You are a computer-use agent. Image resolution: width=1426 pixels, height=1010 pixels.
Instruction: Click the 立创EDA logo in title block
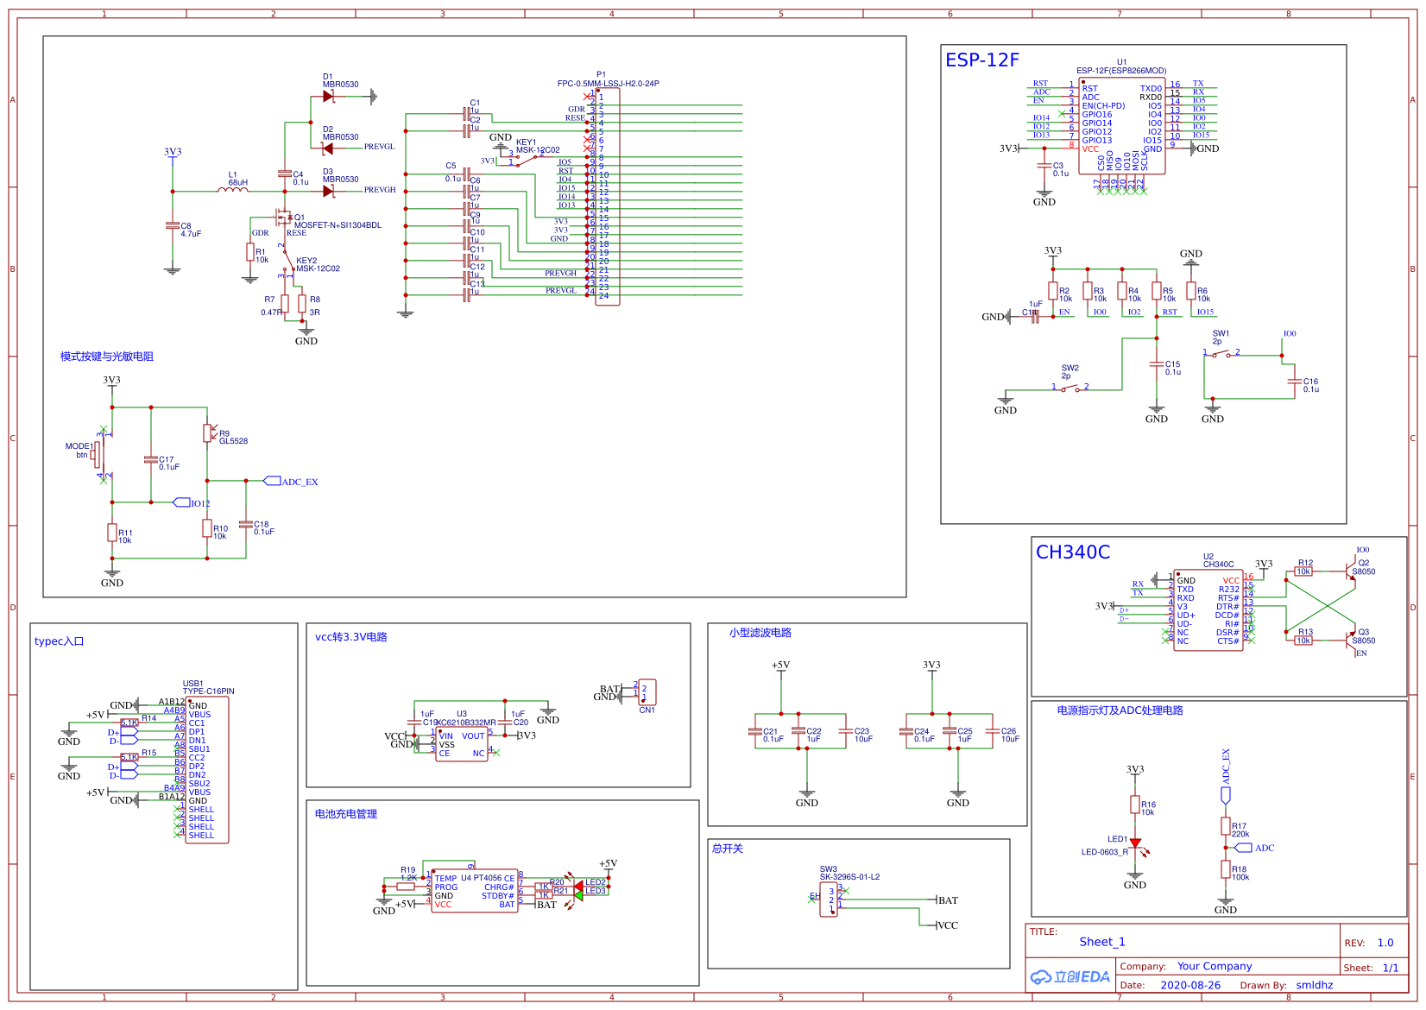click(x=1070, y=976)
